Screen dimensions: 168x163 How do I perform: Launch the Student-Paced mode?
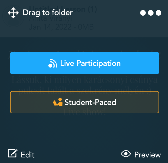tap(85, 102)
